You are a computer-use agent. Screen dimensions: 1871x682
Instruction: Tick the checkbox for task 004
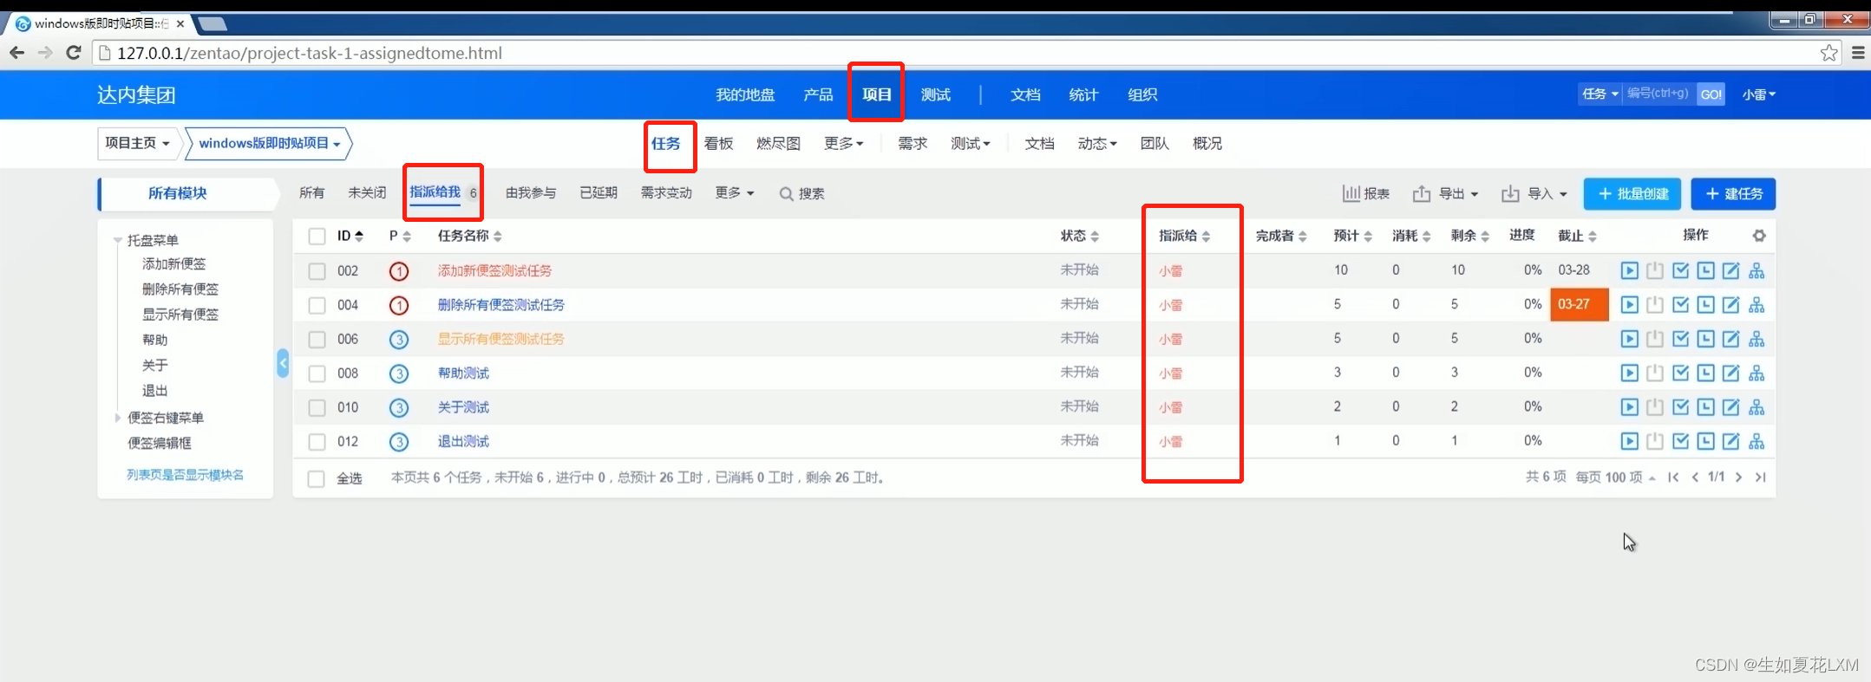click(x=317, y=305)
